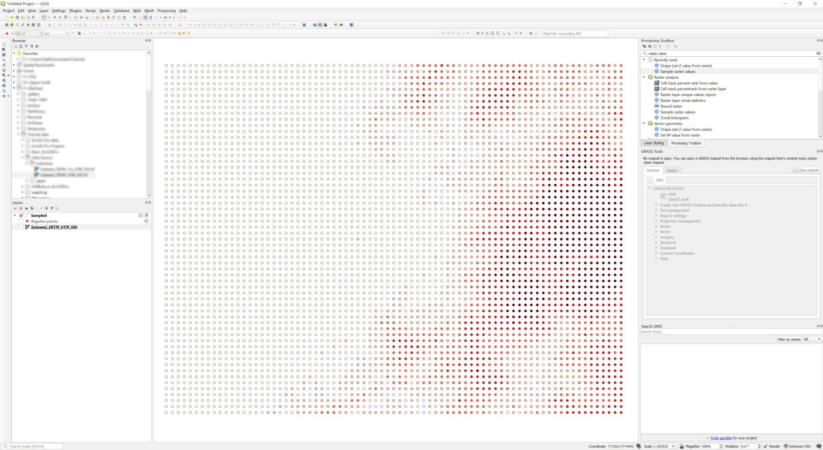The height and width of the screenshot is (450, 823).
Task: Activate the Identify Features tool
Action: point(134,17)
